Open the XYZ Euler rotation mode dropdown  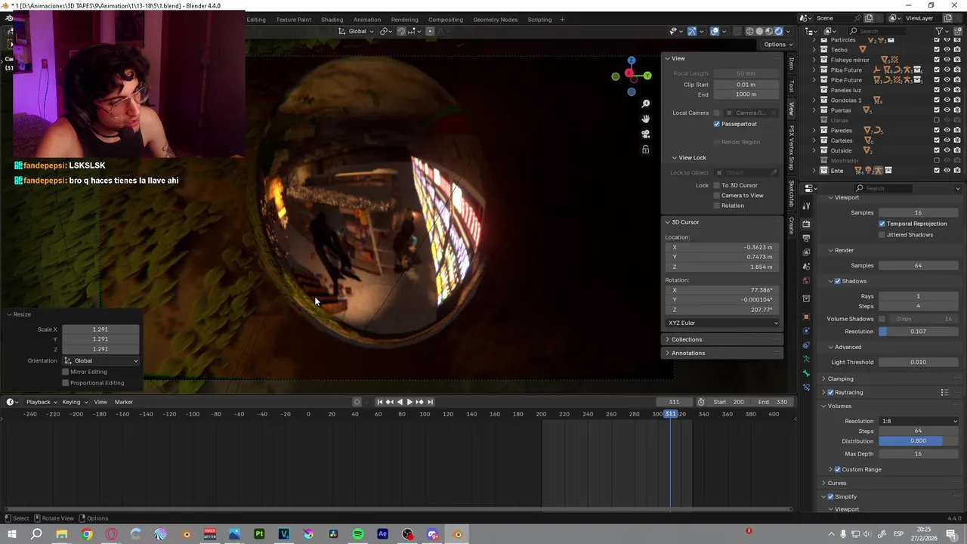coord(722,323)
